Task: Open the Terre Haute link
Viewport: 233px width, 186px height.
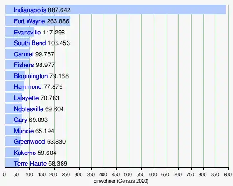Action: click(30, 164)
